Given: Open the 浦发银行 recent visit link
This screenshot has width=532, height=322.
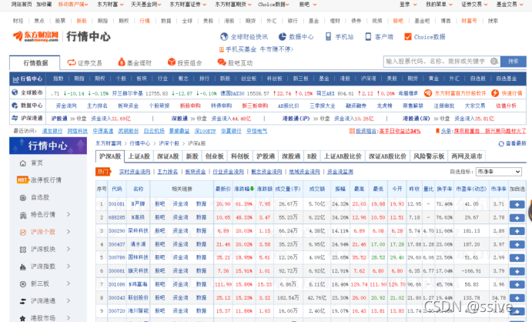Looking at the screenshot, I should click(52, 131).
